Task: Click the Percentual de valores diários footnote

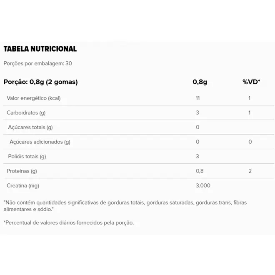Action: tap(69, 222)
